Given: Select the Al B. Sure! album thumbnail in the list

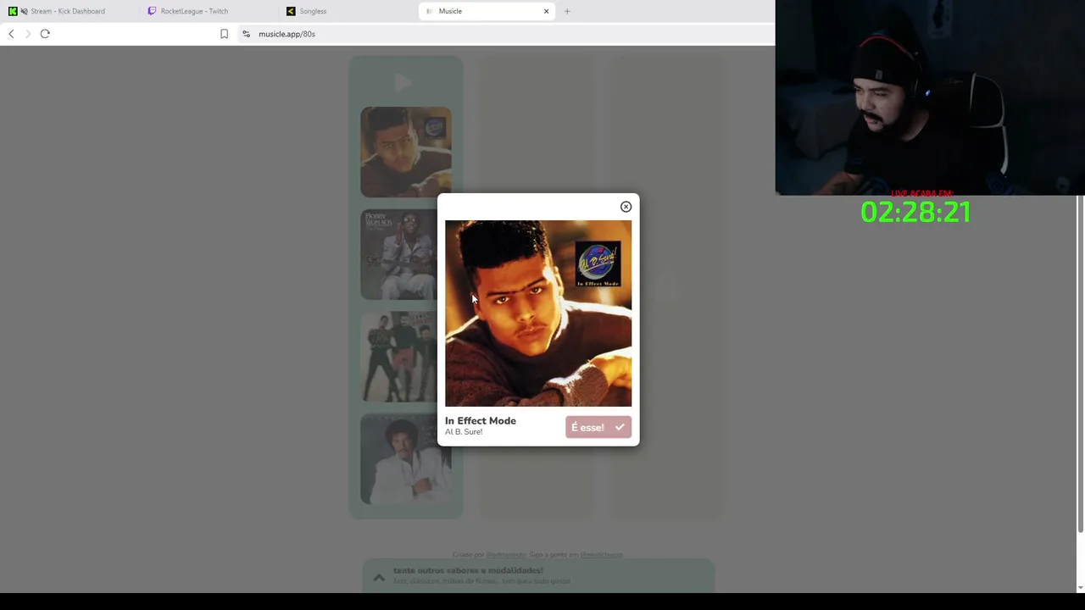Looking at the screenshot, I should click(406, 152).
